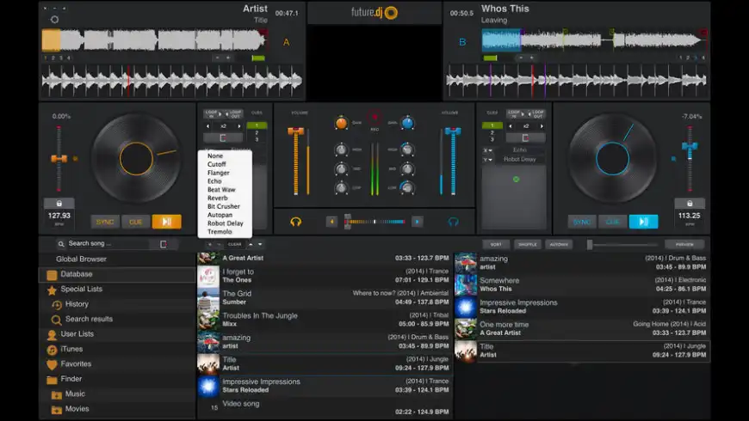This screenshot has height=421, width=749.
Task: Click the magnifier icon beside Search results
Action: pos(57,320)
